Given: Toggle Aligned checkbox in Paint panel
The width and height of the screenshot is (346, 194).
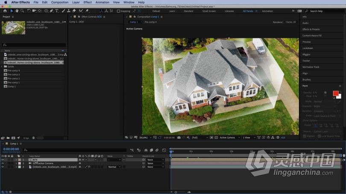Looking at the screenshot, I should click(x=305, y=136).
